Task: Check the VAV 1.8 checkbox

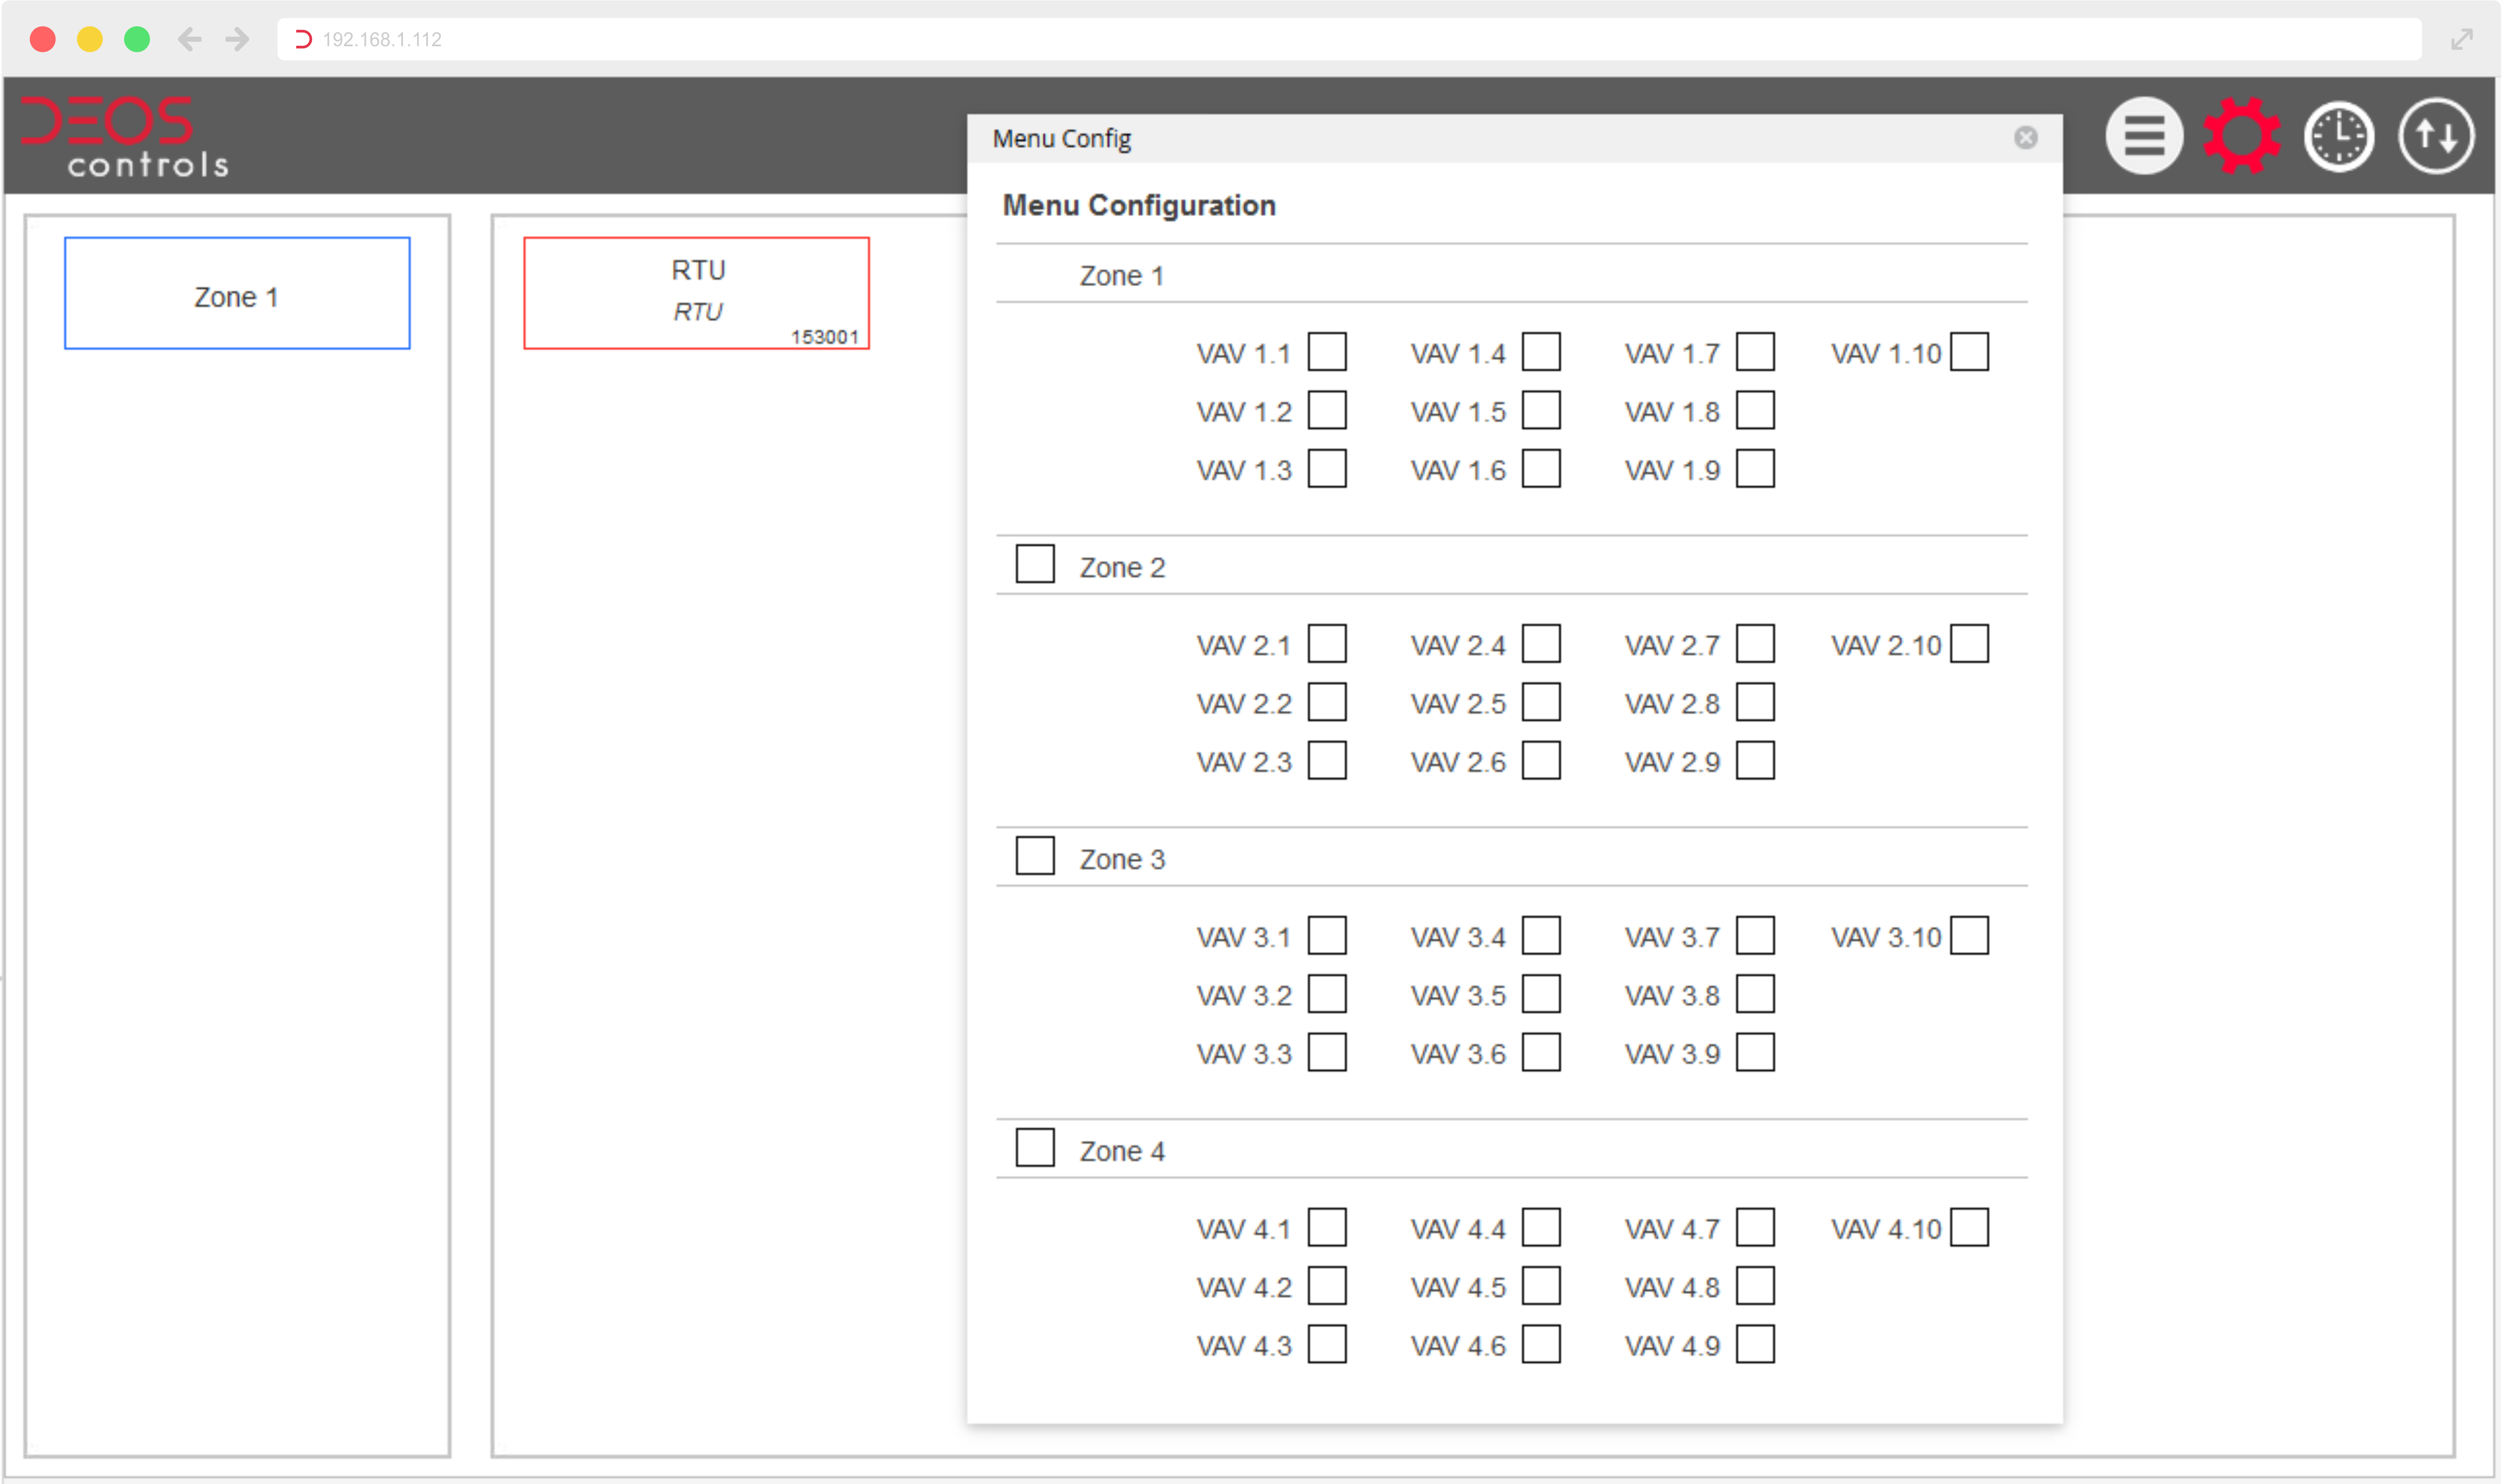Action: 1755,410
